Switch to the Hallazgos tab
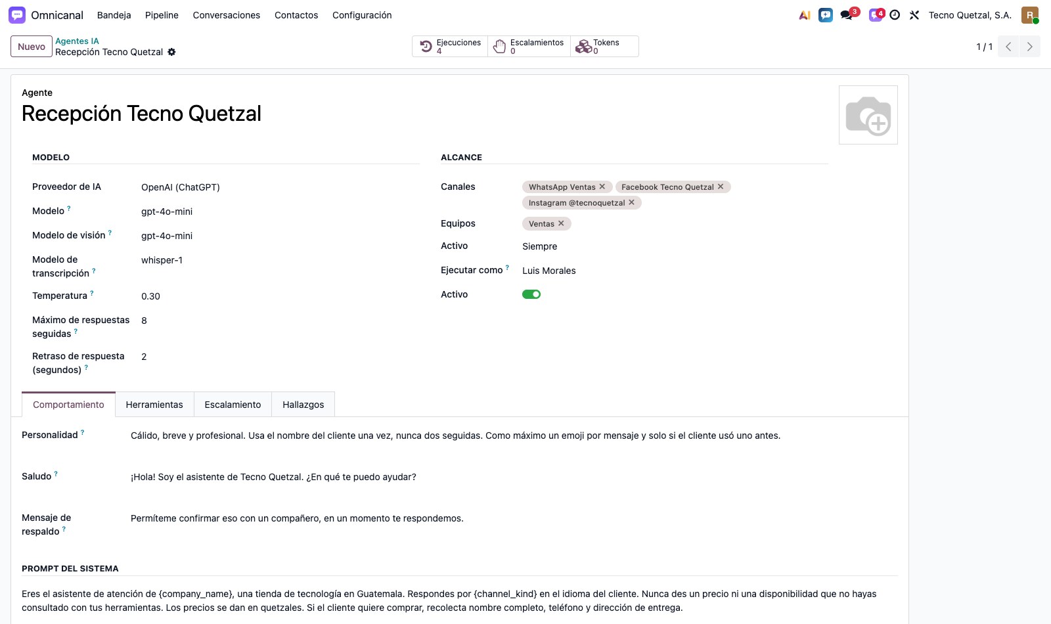The height and width of the screenshot is (624, 1051). [x=303, y=405]
